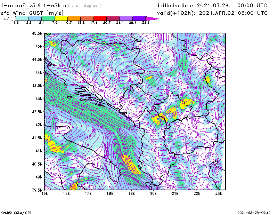Click the 18E longitude label
Image resolution: width=278 pixels, height=215 pixels.
click(x=110, y=193)
